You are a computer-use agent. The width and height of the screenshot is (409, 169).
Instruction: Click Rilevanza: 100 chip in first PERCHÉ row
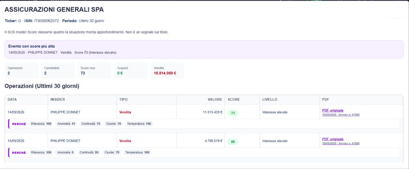pyautogui.click(x=41, y=124)
